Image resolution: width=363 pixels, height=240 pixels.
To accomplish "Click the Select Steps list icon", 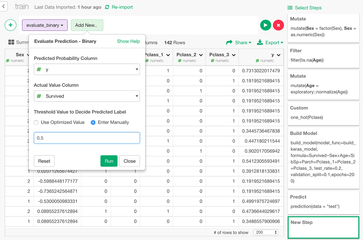I will click(x=290, y=8).
